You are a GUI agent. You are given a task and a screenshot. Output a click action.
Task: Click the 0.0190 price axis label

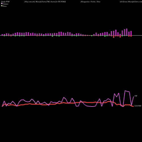coord(138,106)
